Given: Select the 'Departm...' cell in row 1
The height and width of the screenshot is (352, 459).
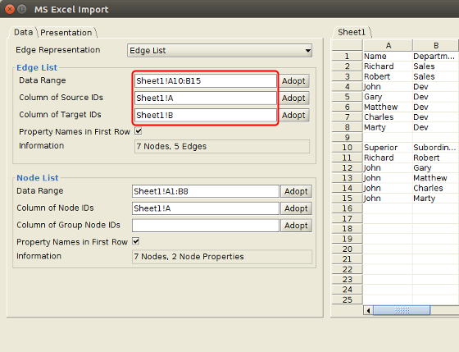Looking at the screenshot, I should [x=436, y=56].
